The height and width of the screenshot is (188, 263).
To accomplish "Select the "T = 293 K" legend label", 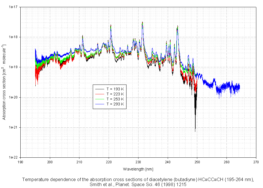I will point(115,104).
